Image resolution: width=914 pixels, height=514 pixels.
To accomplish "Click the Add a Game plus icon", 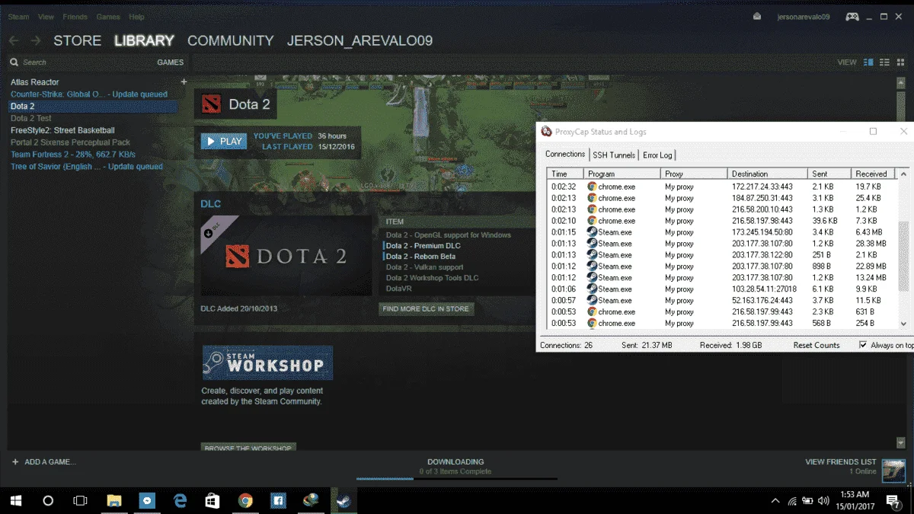I will [15, 461].
